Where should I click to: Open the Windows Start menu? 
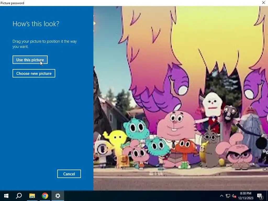6,196
